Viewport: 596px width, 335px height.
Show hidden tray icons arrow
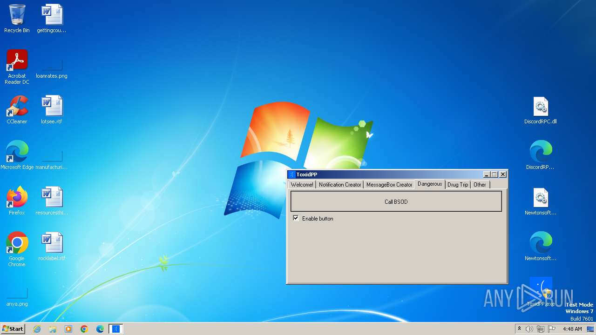tap(519, 329)
